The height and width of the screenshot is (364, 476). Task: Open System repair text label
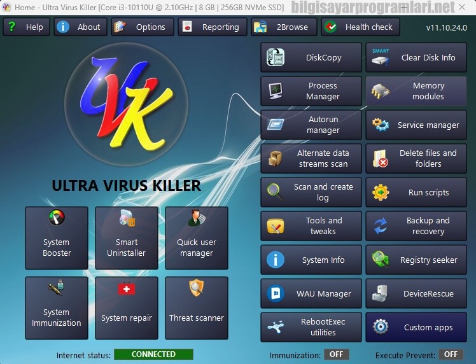coord(126,318)
